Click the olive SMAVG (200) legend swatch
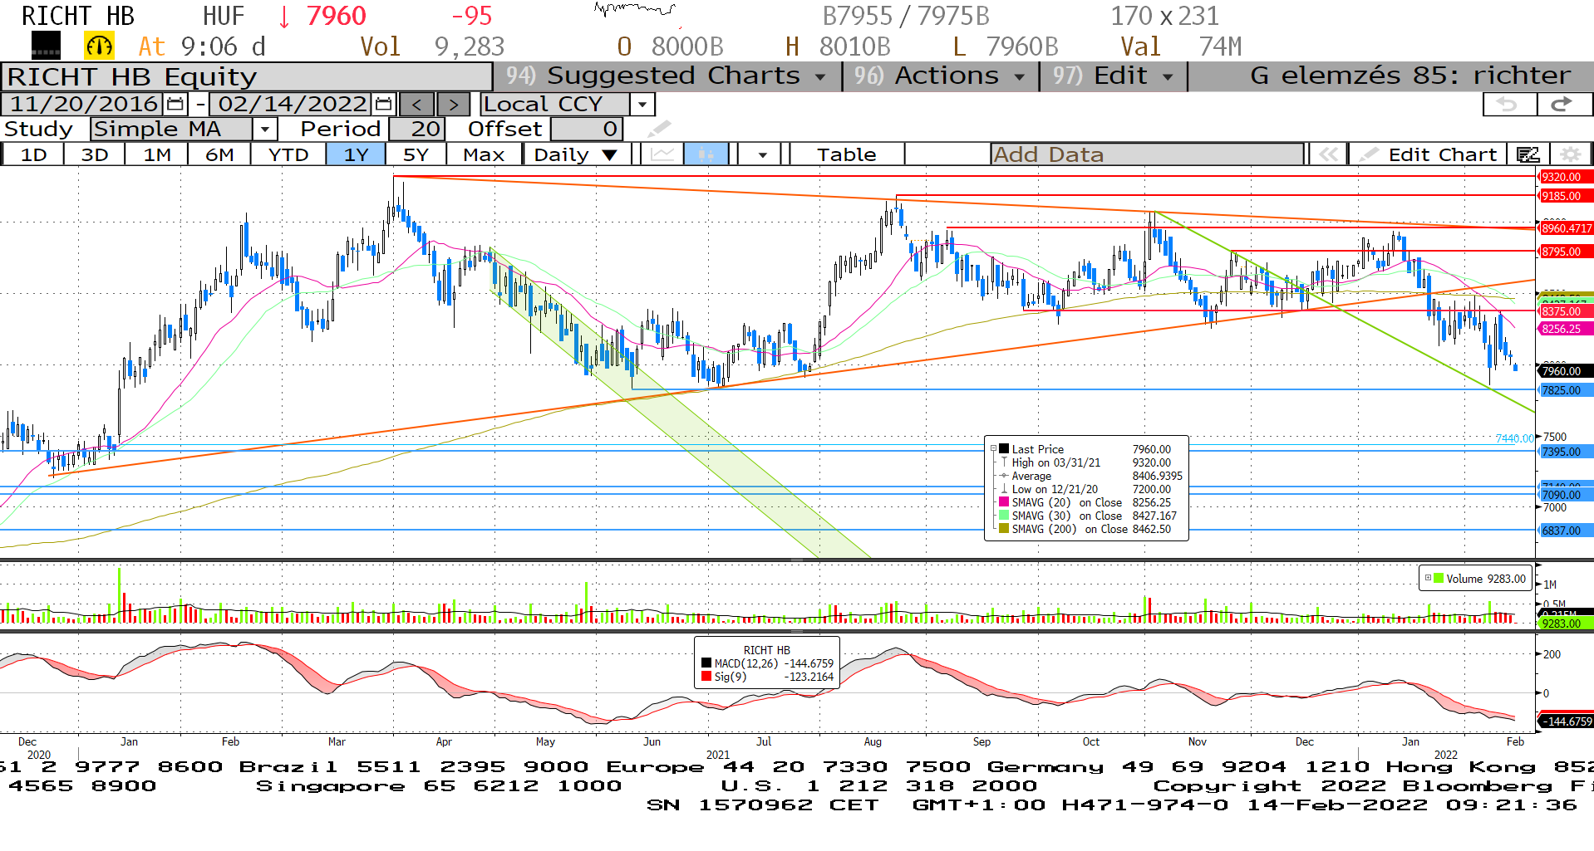Screen dimensions: 1594x851 (x=1004, y=529)
